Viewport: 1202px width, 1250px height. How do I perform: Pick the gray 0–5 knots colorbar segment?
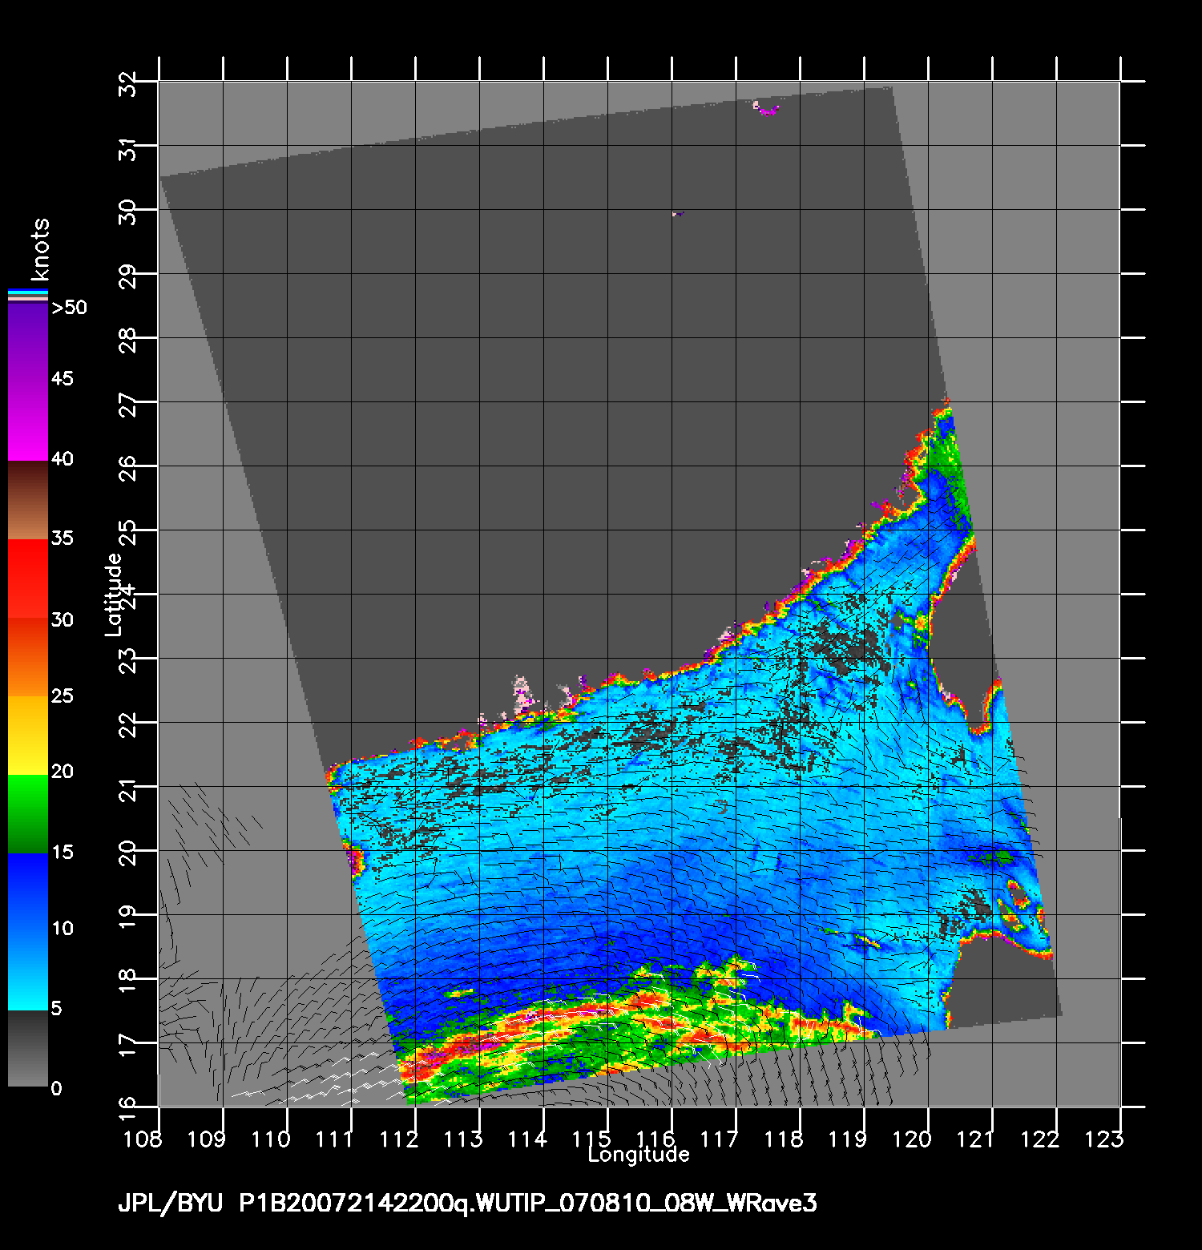(28, 1049)
